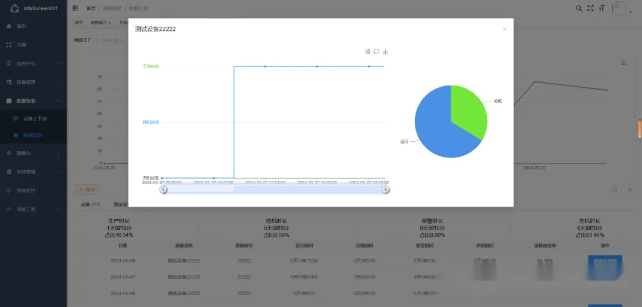Collapse 数据报表 sidebar menu
The image size is (642, 307).
[33, 100]
